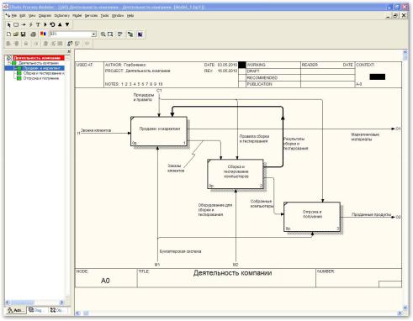This screenshot has height=321, width=413.
Task: Click the Собранные компьютеры label
Action: point(262,203)
